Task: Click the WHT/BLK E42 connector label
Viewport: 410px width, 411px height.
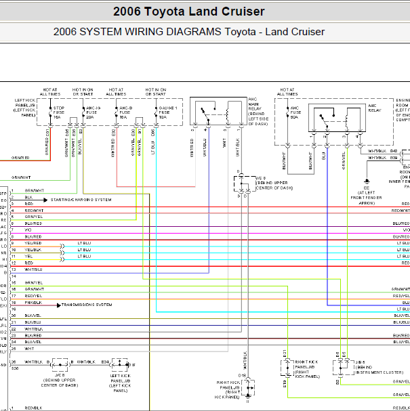Action: point(382,151)
